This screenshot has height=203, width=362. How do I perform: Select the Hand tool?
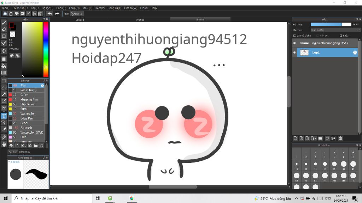[x=4, y=144]
